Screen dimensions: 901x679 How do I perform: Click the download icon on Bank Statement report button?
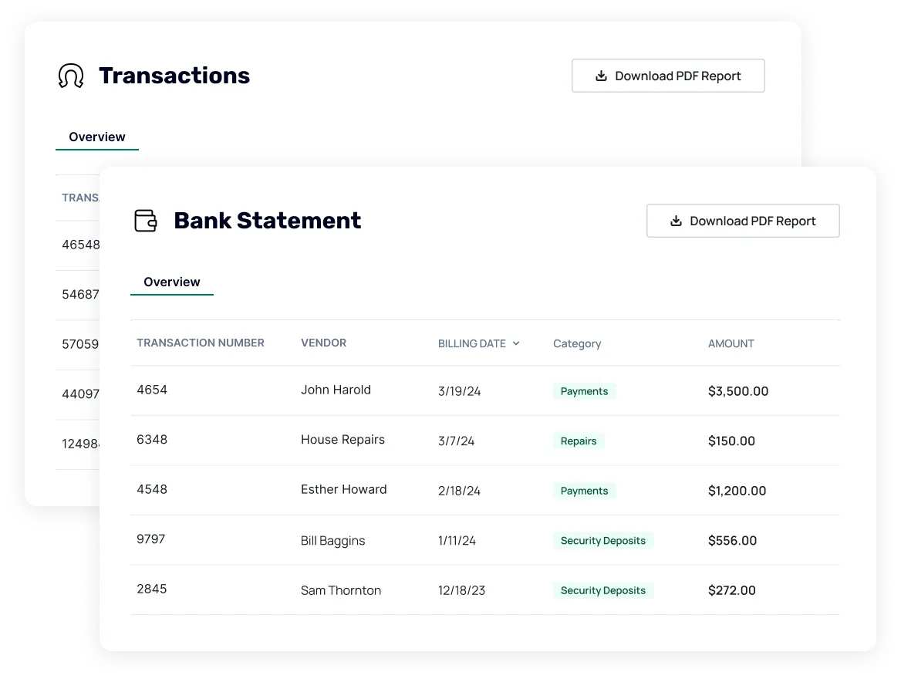(x=674, y=221)
